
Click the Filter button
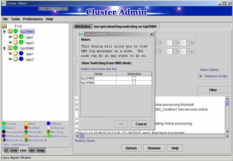pyautogui.click(x=213, y=90)
